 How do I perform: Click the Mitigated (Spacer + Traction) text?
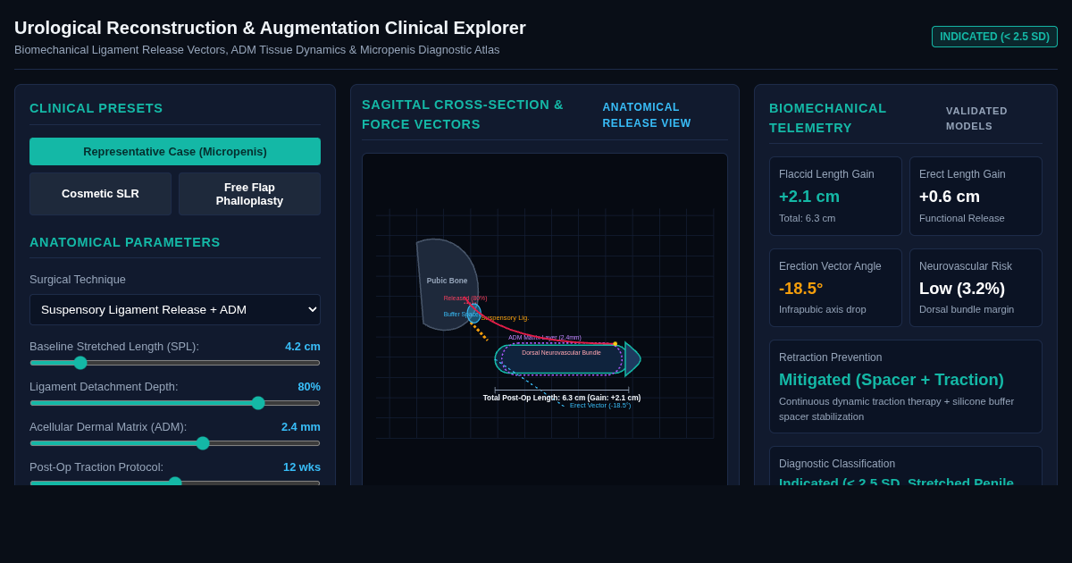coord(892,380)
